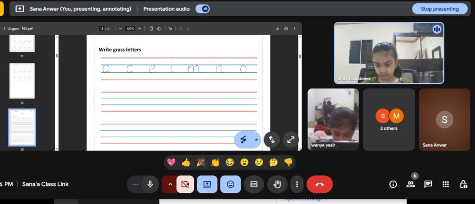
Task: Expand video settings with the up chevron
Action: click(169, 184)
